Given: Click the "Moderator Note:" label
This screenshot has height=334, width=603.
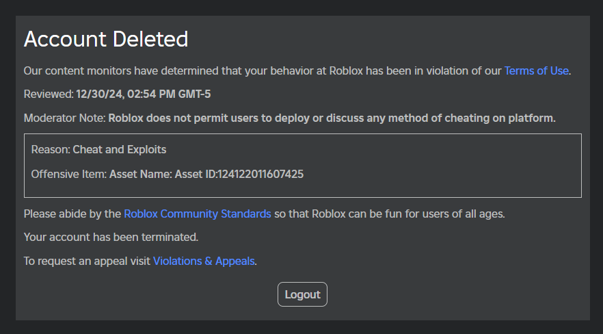Looking at the screenshot, I should pos(65,118).
